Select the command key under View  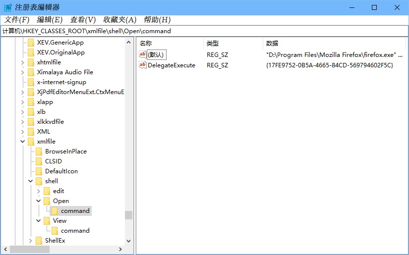(x=75, y=231)
